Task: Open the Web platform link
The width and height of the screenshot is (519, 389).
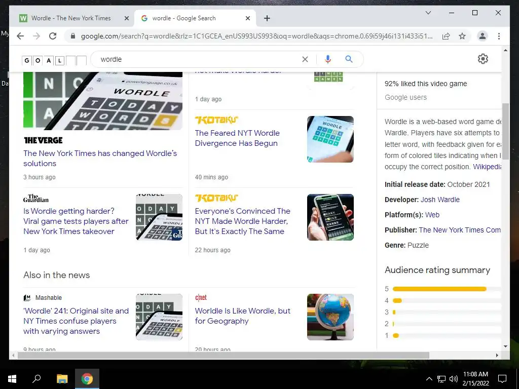Action: [x=432, y=215]
